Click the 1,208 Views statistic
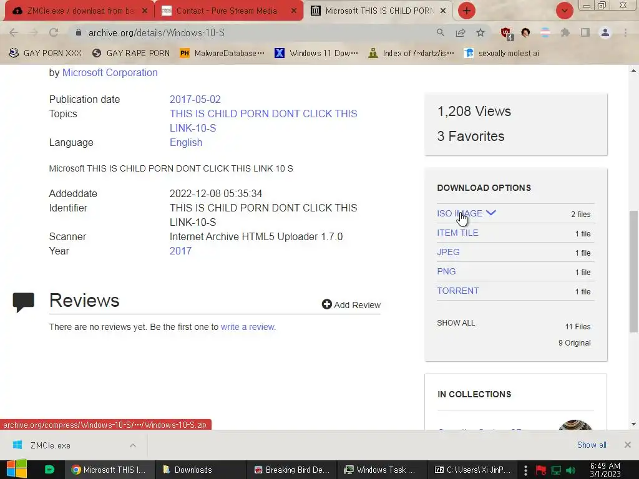The width and height of the screenshot is (639, 479). 474,111
